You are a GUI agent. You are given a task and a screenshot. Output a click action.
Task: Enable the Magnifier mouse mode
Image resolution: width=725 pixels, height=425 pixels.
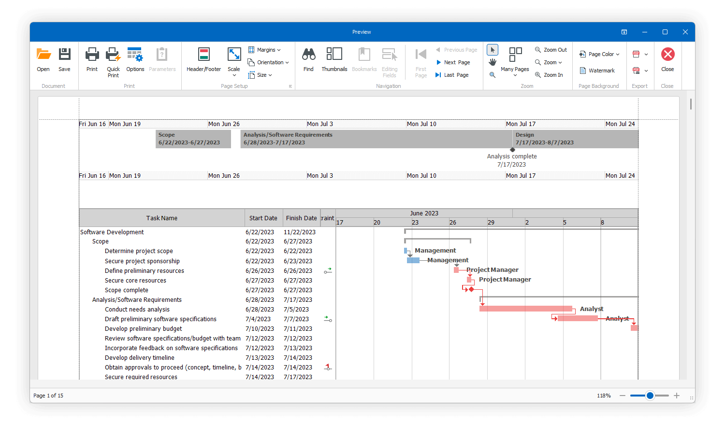(492, 75)
